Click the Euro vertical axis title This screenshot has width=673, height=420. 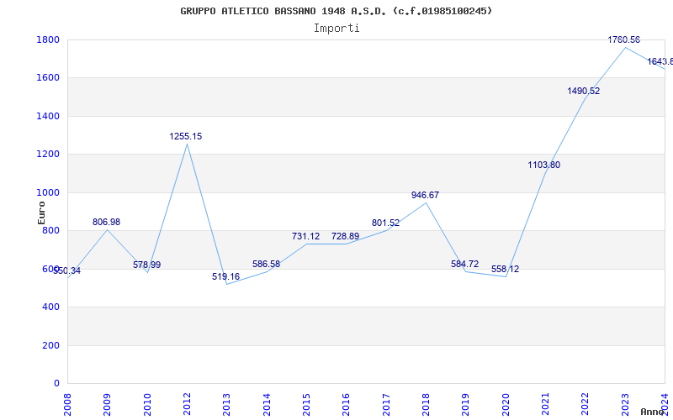click(41, 213)
